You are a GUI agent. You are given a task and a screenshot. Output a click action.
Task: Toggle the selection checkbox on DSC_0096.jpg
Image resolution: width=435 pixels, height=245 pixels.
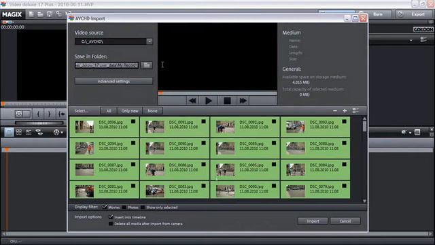pos(133,121)
